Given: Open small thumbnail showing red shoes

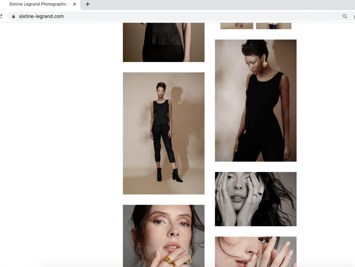Looking at the screenshot, I should click(x=236, y=26).
